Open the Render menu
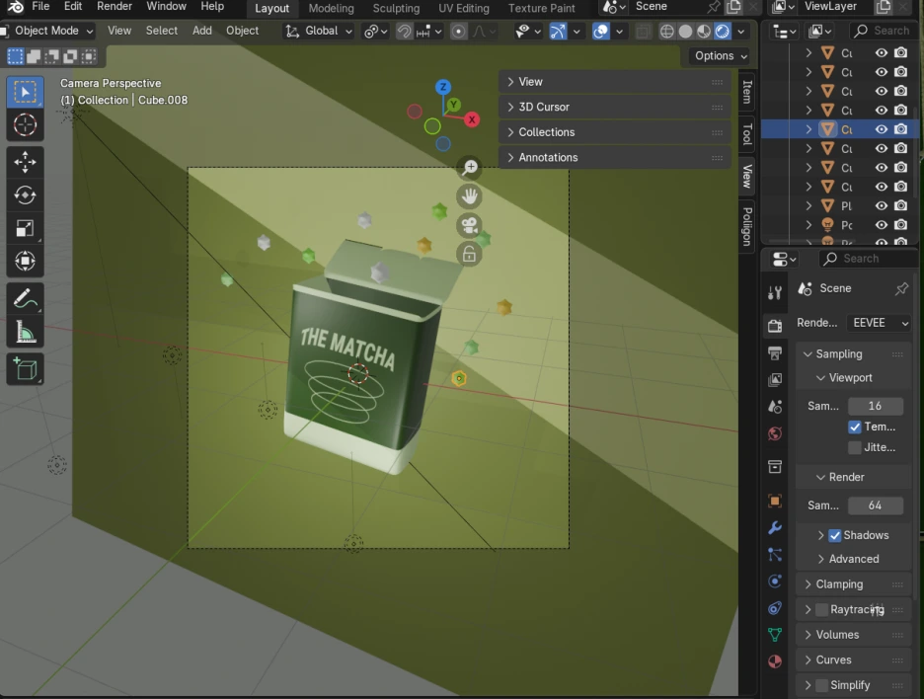Image resolution: width=924 pixels, height=699 pixels. pyautogui.click(x=115, y=7)
